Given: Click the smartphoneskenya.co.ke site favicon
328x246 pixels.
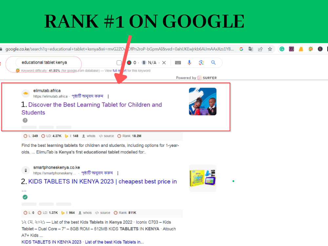Looking at the screenshot, I should [x=26, y=170].
